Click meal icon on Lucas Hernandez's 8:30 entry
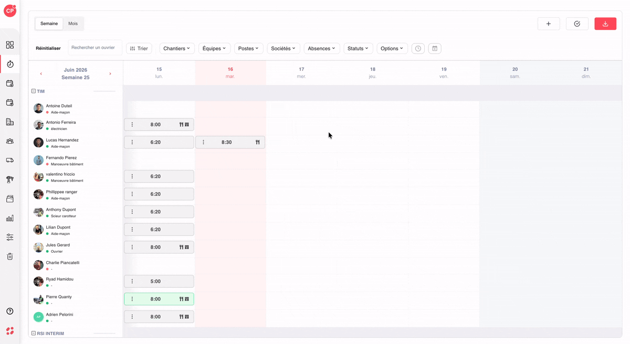This screenshot has width=630, height=344. coord(258,142)
